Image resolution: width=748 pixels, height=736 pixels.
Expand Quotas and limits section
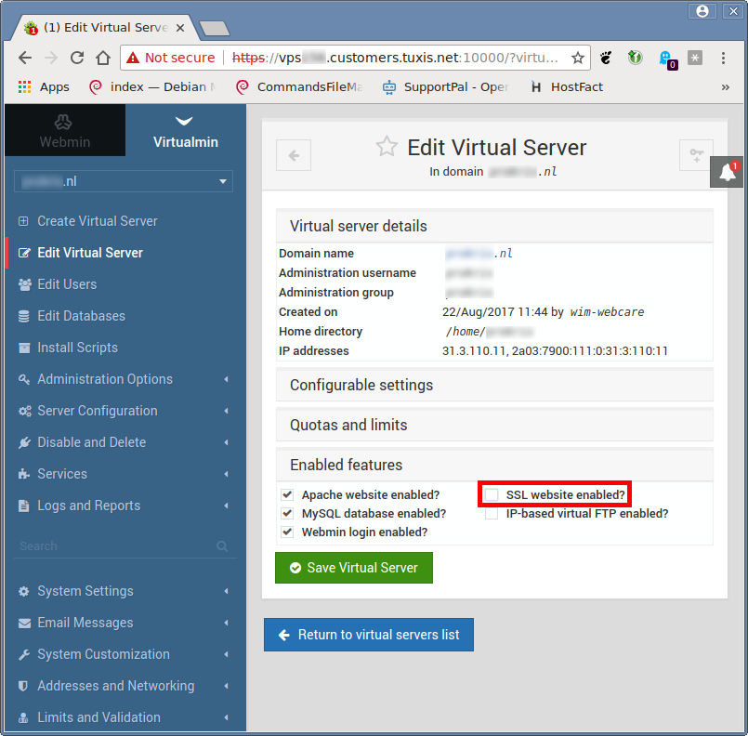(x=494, y=425)
